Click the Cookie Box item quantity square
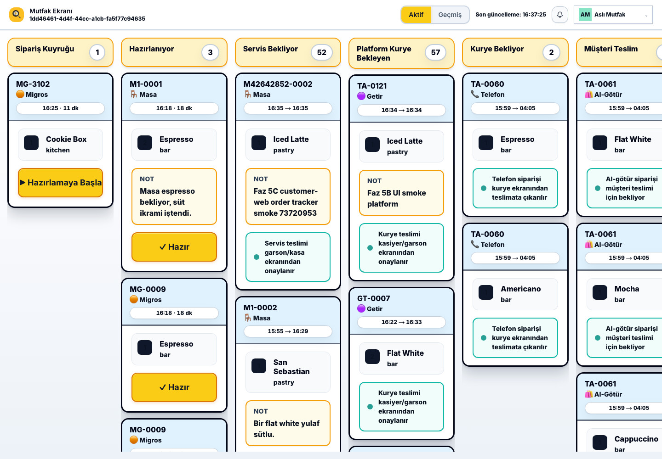 (x=31, y=143)
